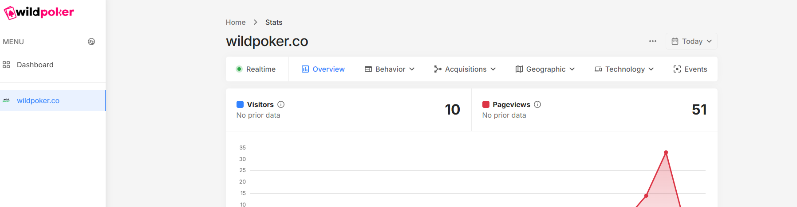Click the breadcrumb chevron separator
Viewport: 797px width, 207px height.
[x=256, y=22]
